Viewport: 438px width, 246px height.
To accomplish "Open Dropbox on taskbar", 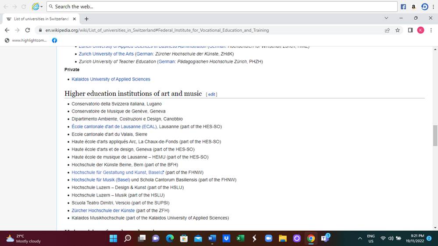I will pyautogui.click(x=226, y=239).
